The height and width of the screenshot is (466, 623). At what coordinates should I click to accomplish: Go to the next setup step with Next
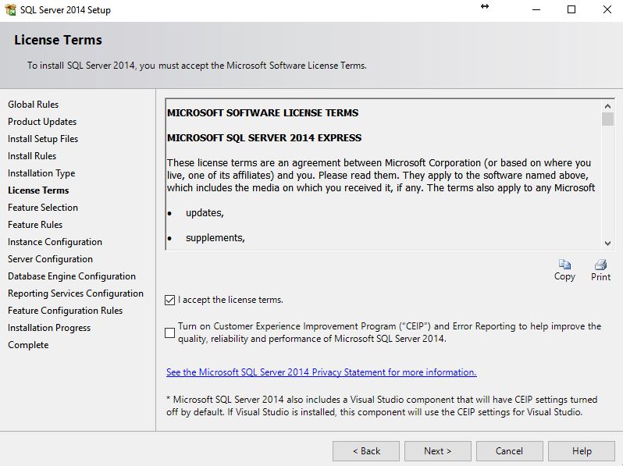click(437, 451)
